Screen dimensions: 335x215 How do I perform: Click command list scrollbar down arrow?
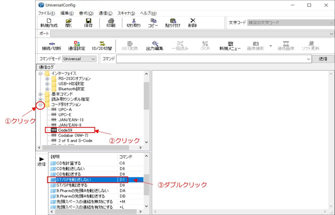coord(146,206)
